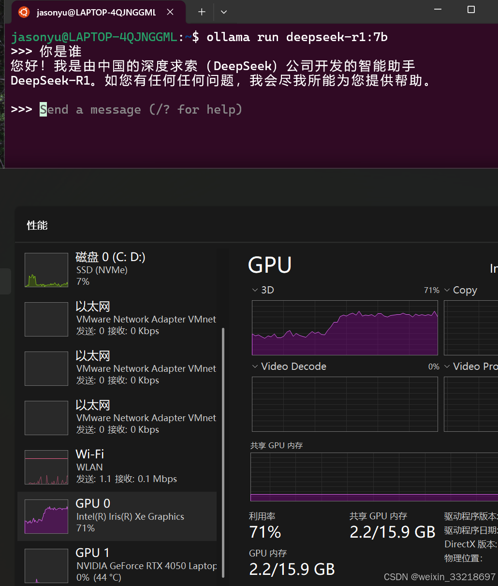Click the performance list vertical scrollbar
Screen dimensions: 498x586
point(223,453)
